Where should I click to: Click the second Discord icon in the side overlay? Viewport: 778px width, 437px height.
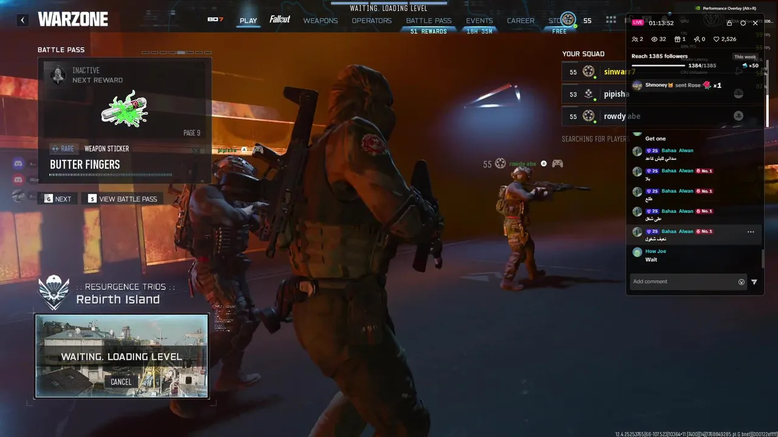[18, 180]
